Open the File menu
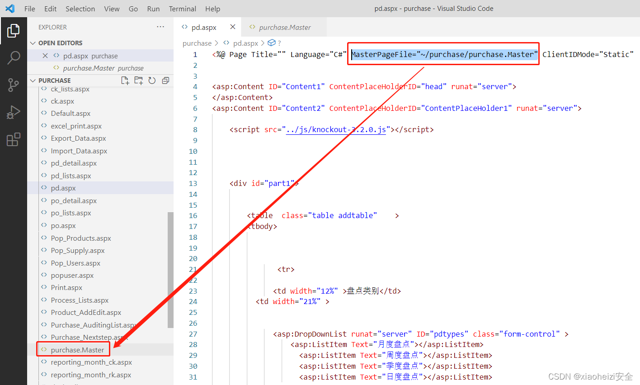The image size is (640, 385). (x=30, y=9)
